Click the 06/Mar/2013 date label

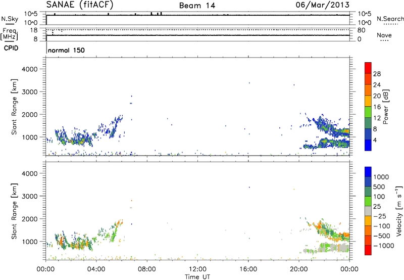coord(322,5)
